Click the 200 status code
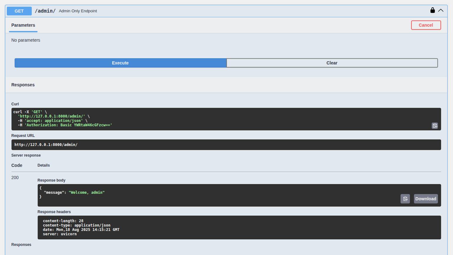 coord(15,178)
